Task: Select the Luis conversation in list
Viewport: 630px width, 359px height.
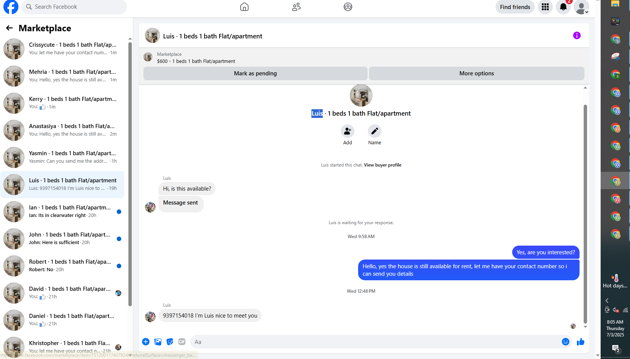Action: [63, 185]
